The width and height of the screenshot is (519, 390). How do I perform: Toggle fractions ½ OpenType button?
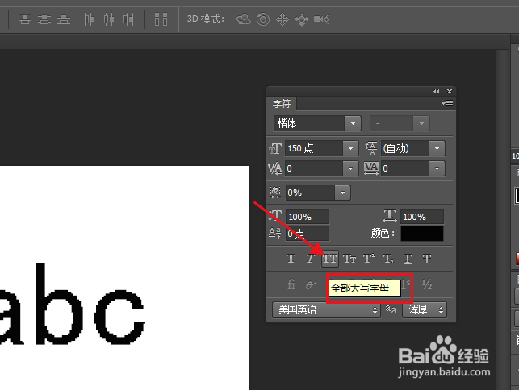click(x=427, y=284)
